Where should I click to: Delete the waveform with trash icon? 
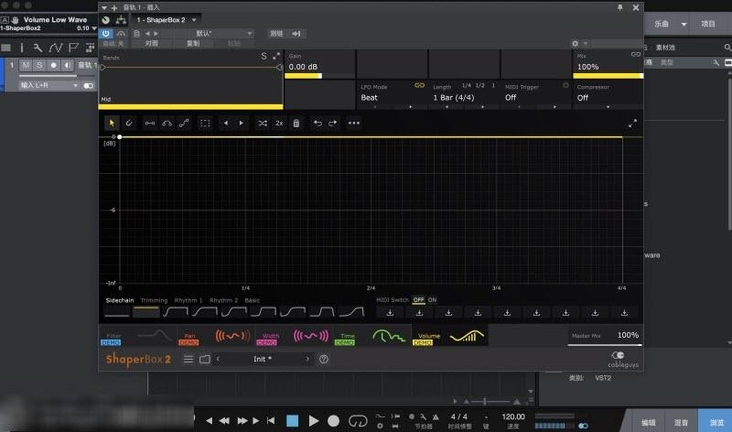296,124
